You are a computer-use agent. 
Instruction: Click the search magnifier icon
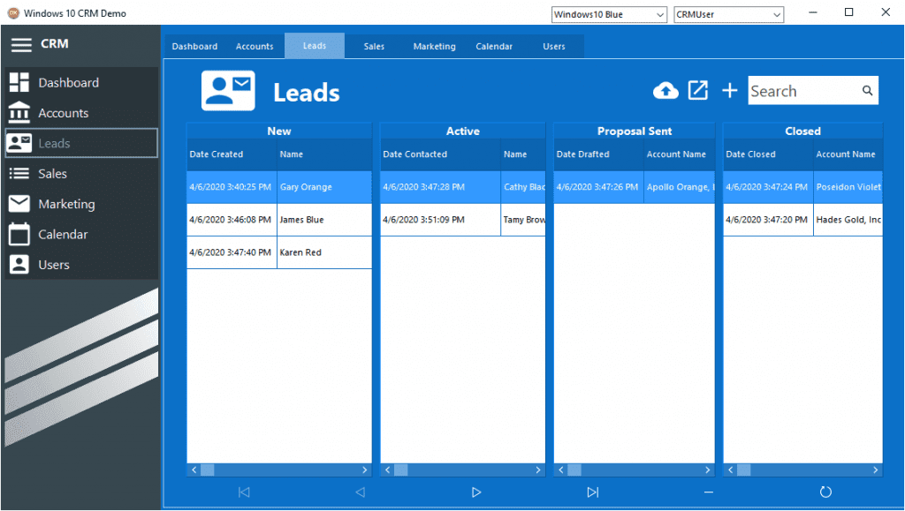[x=867, y=90]
